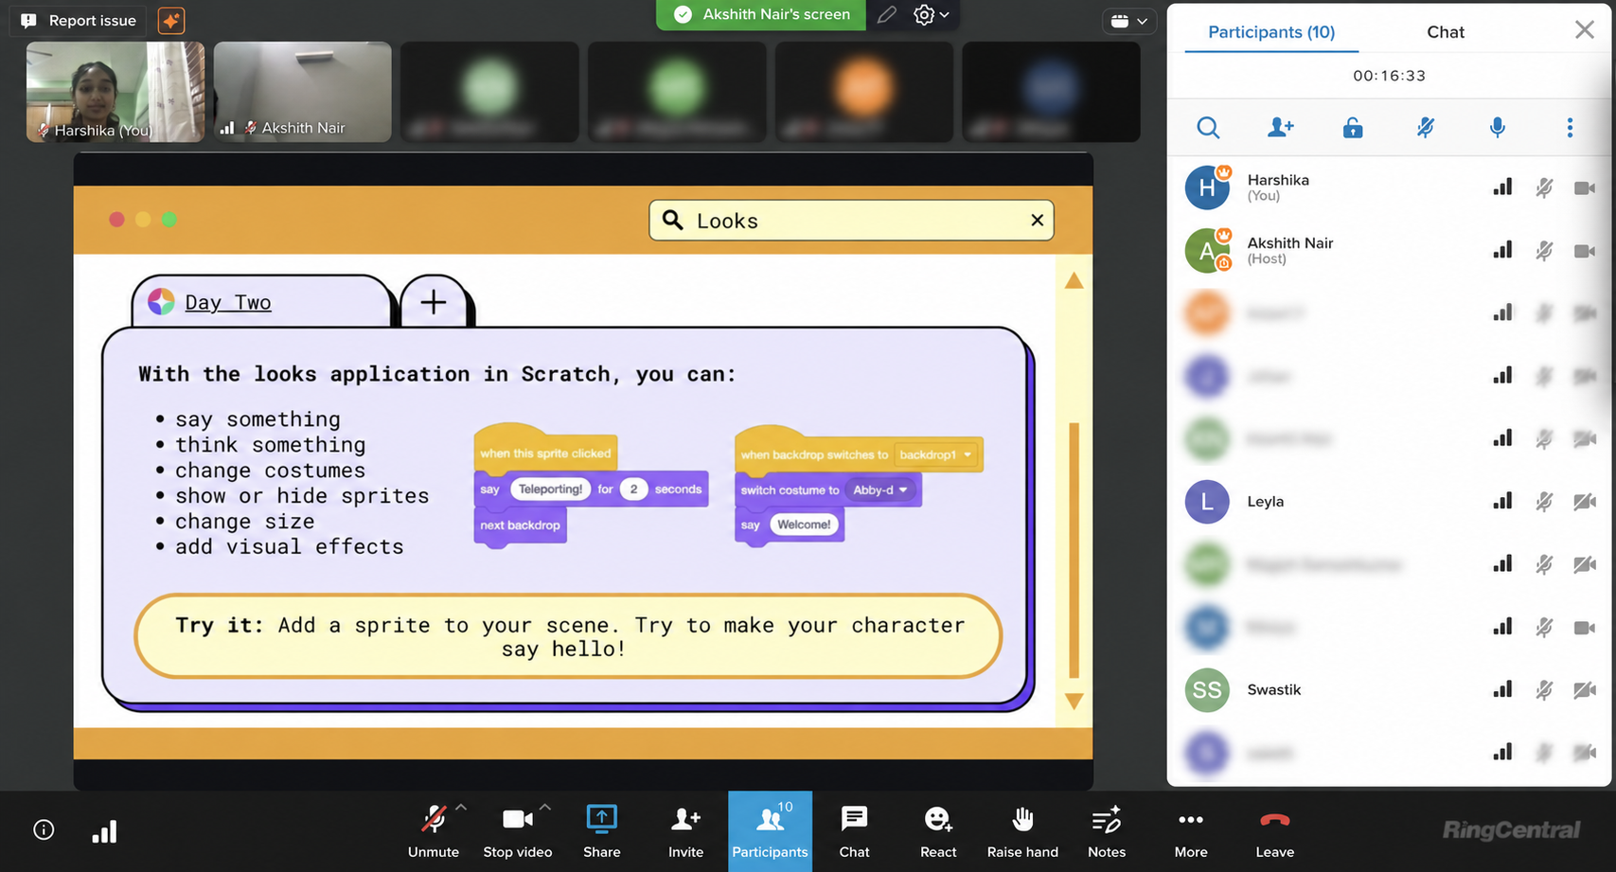Click the add participant icon in panel
This screenshot has width=1616, height=872.
1280,128
